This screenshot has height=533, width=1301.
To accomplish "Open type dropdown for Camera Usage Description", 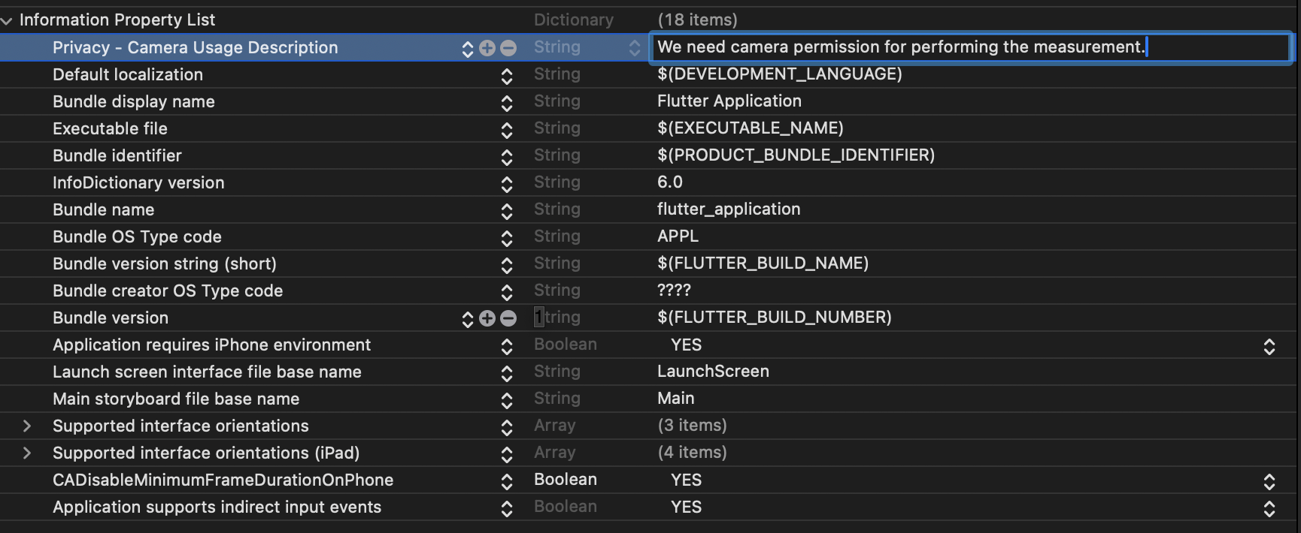I will [635, 48].
